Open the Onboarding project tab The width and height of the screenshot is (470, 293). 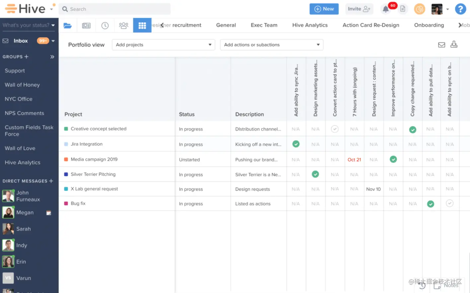point(429,25)
